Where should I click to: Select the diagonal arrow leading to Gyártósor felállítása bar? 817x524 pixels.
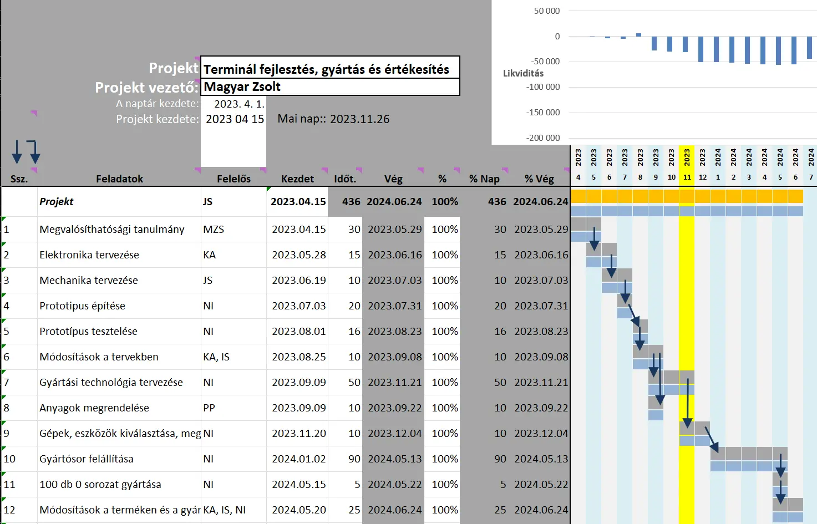pyautogui.click(x=712, y=440)
